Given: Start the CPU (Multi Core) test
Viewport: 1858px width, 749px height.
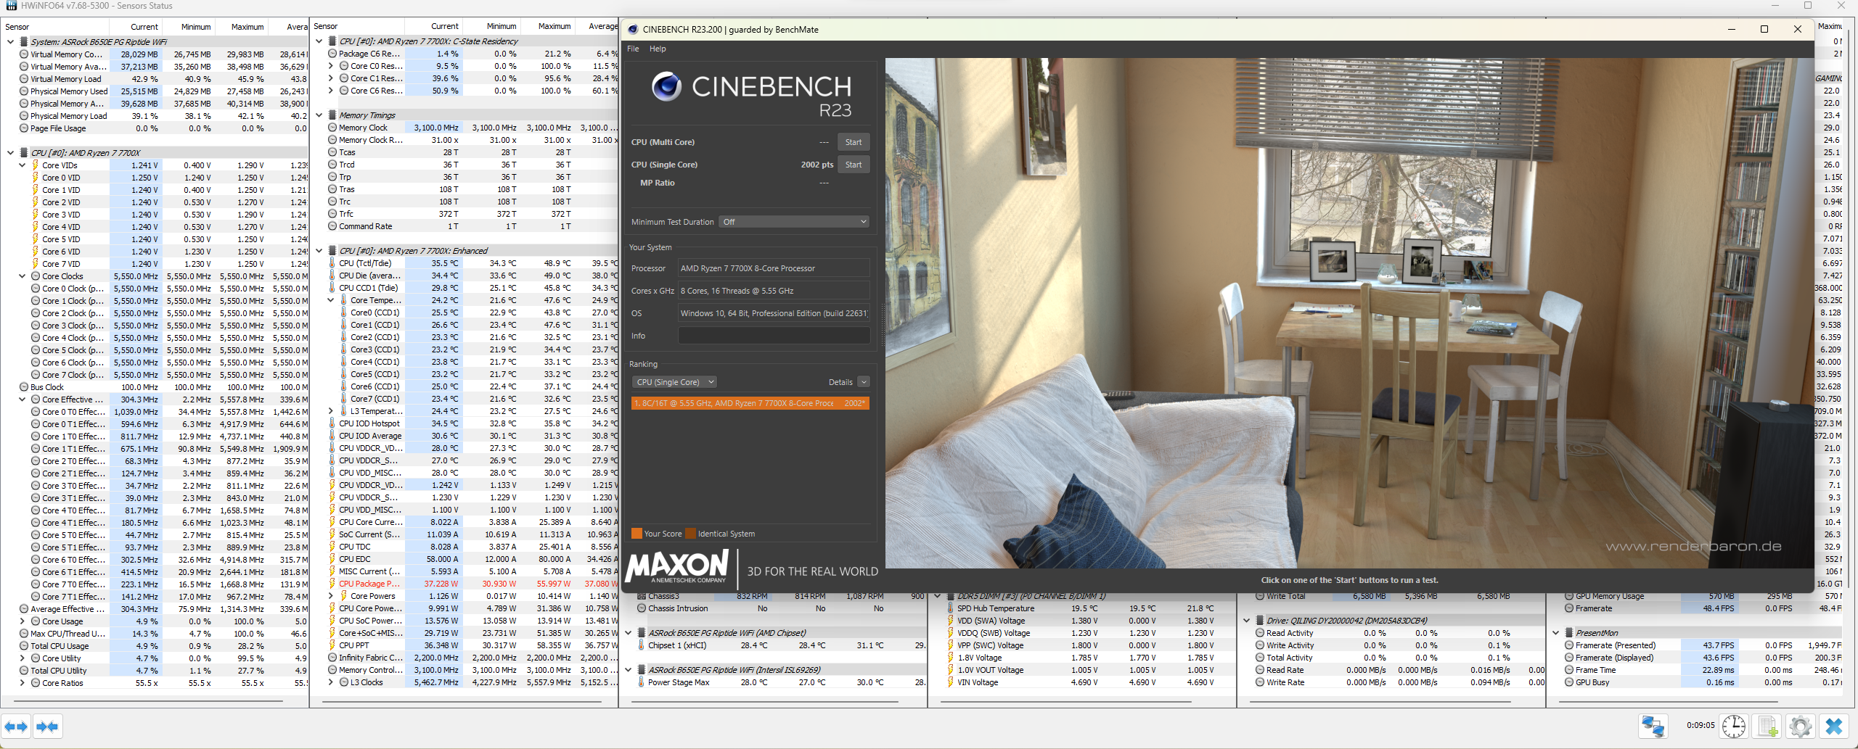Looking at the screenshot, I should click(854, 142).
